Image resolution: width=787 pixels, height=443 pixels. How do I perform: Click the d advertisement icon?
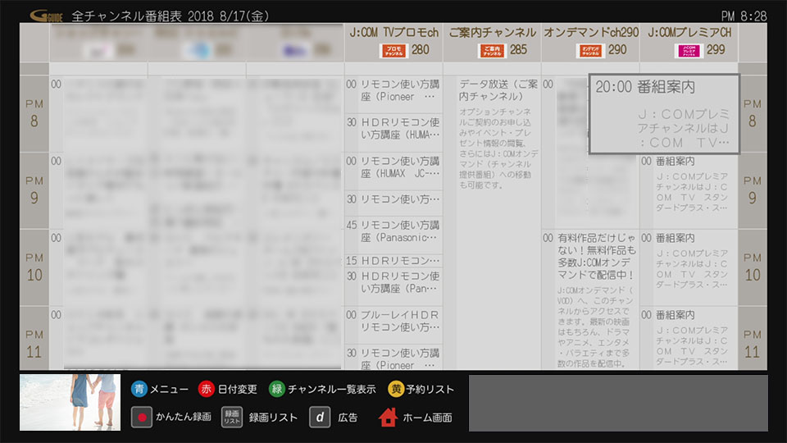pos(320,418)
